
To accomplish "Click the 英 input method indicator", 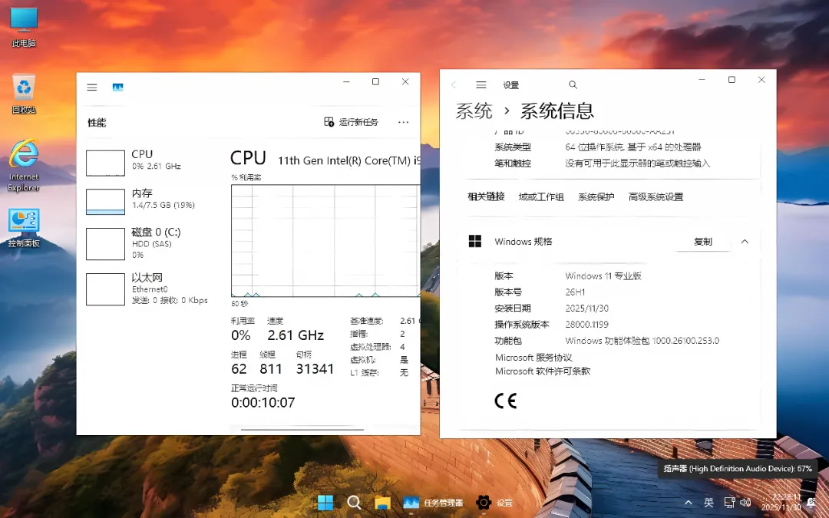I will (708, 502).
